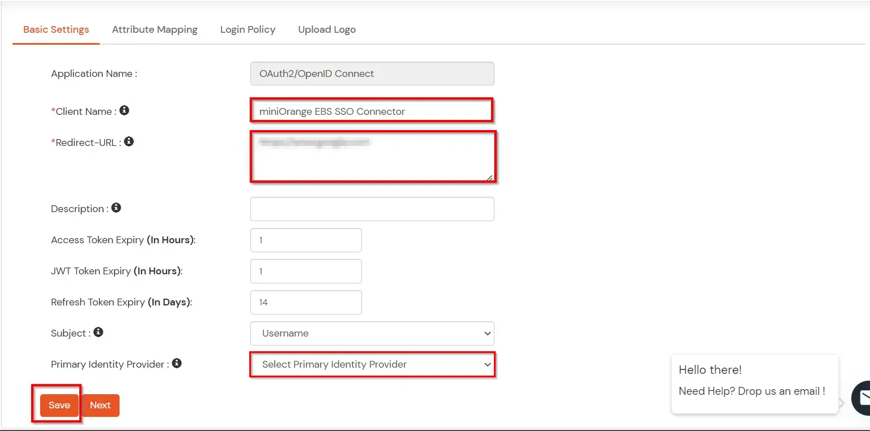The width and height of the screenshot is (870, 431).
Task: Click inside the Description input field
Action: click(x=372, y=209)
